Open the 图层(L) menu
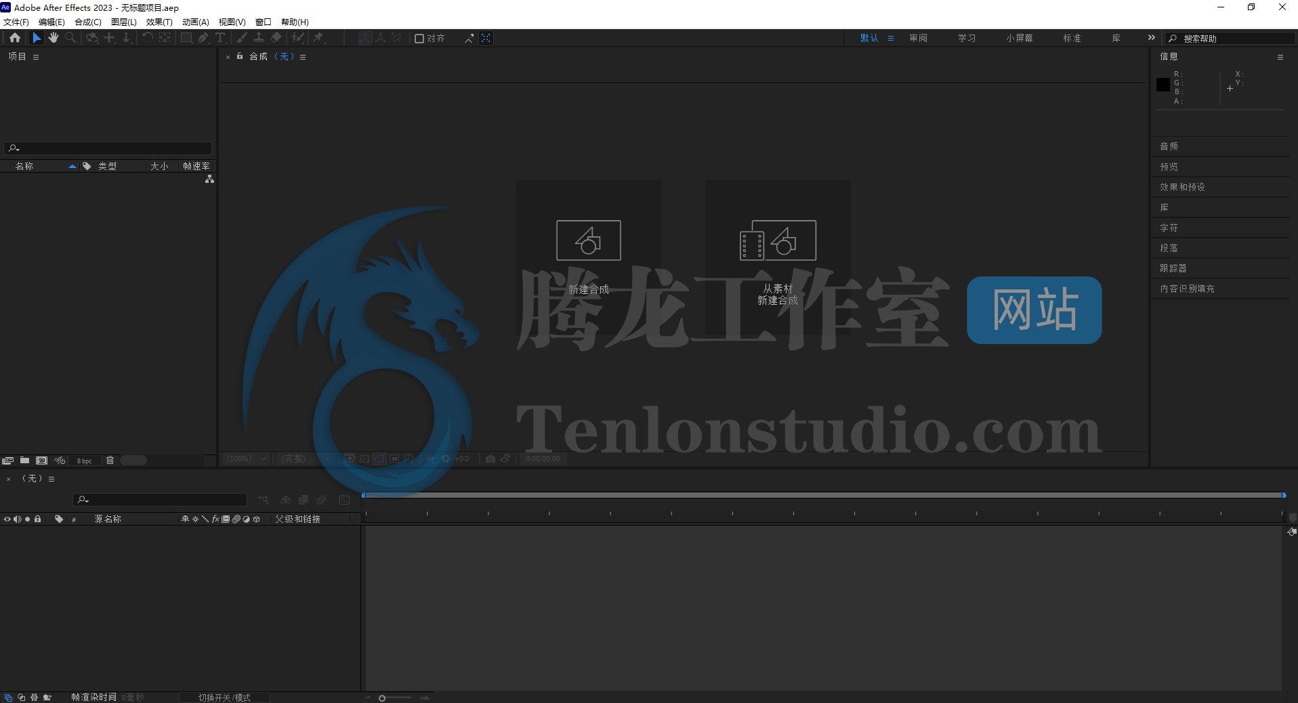 [x=124, y=22]
